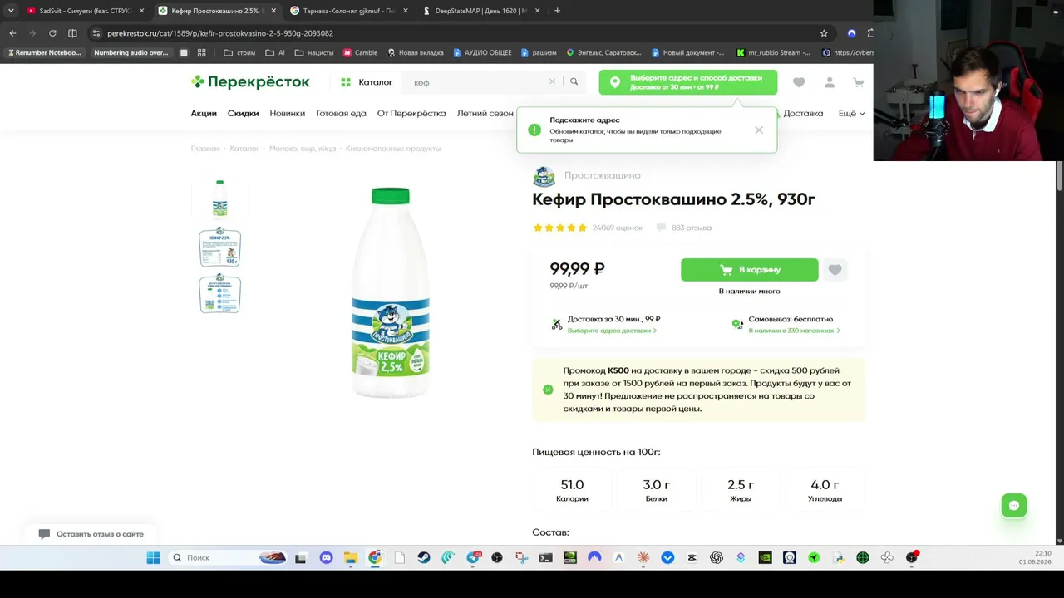Open the header Каталог menu button
The height and width of the screenshot is (598, 1064).
(x=367, y=82)
